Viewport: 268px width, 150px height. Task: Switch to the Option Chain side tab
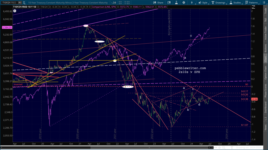(x=265, y=73)
